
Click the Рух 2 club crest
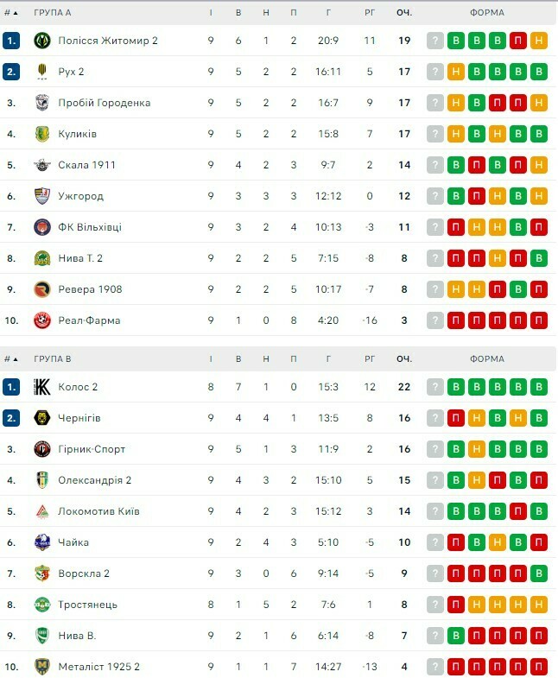[x=41, y=72]
